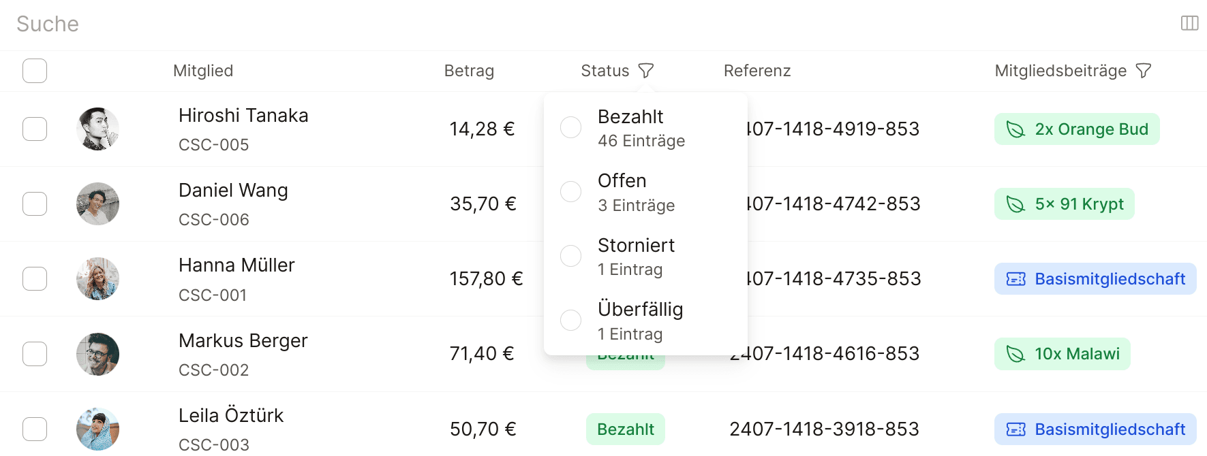Click Markus Berger's avatar
The height and width of the screenshot is (456, 1207).
(x=97, y=354)
